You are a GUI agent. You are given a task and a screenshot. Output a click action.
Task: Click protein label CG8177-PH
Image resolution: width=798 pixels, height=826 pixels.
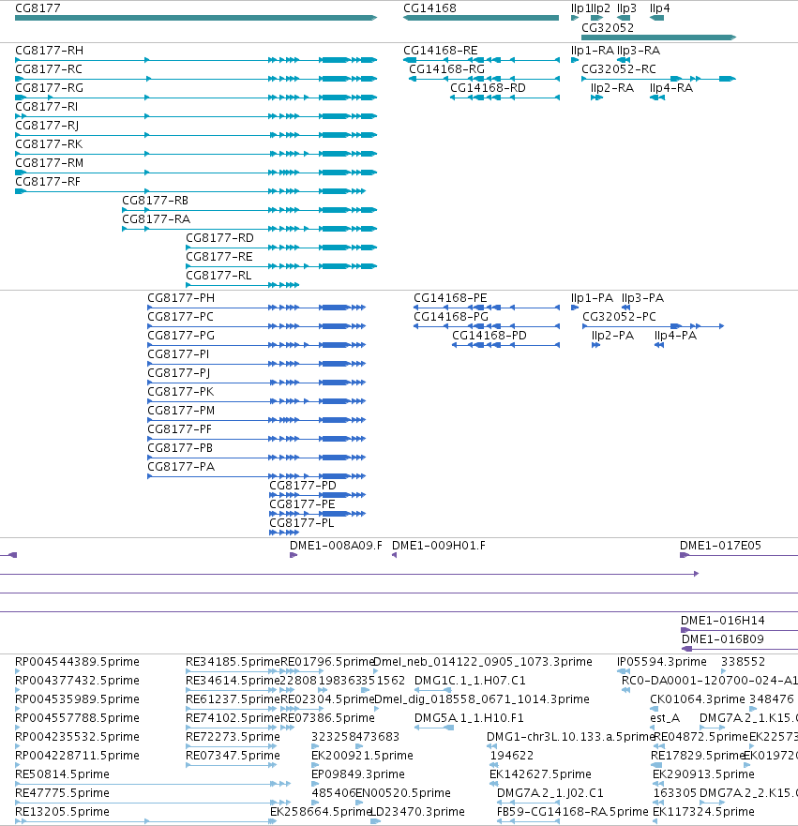[x=181, y=298]
